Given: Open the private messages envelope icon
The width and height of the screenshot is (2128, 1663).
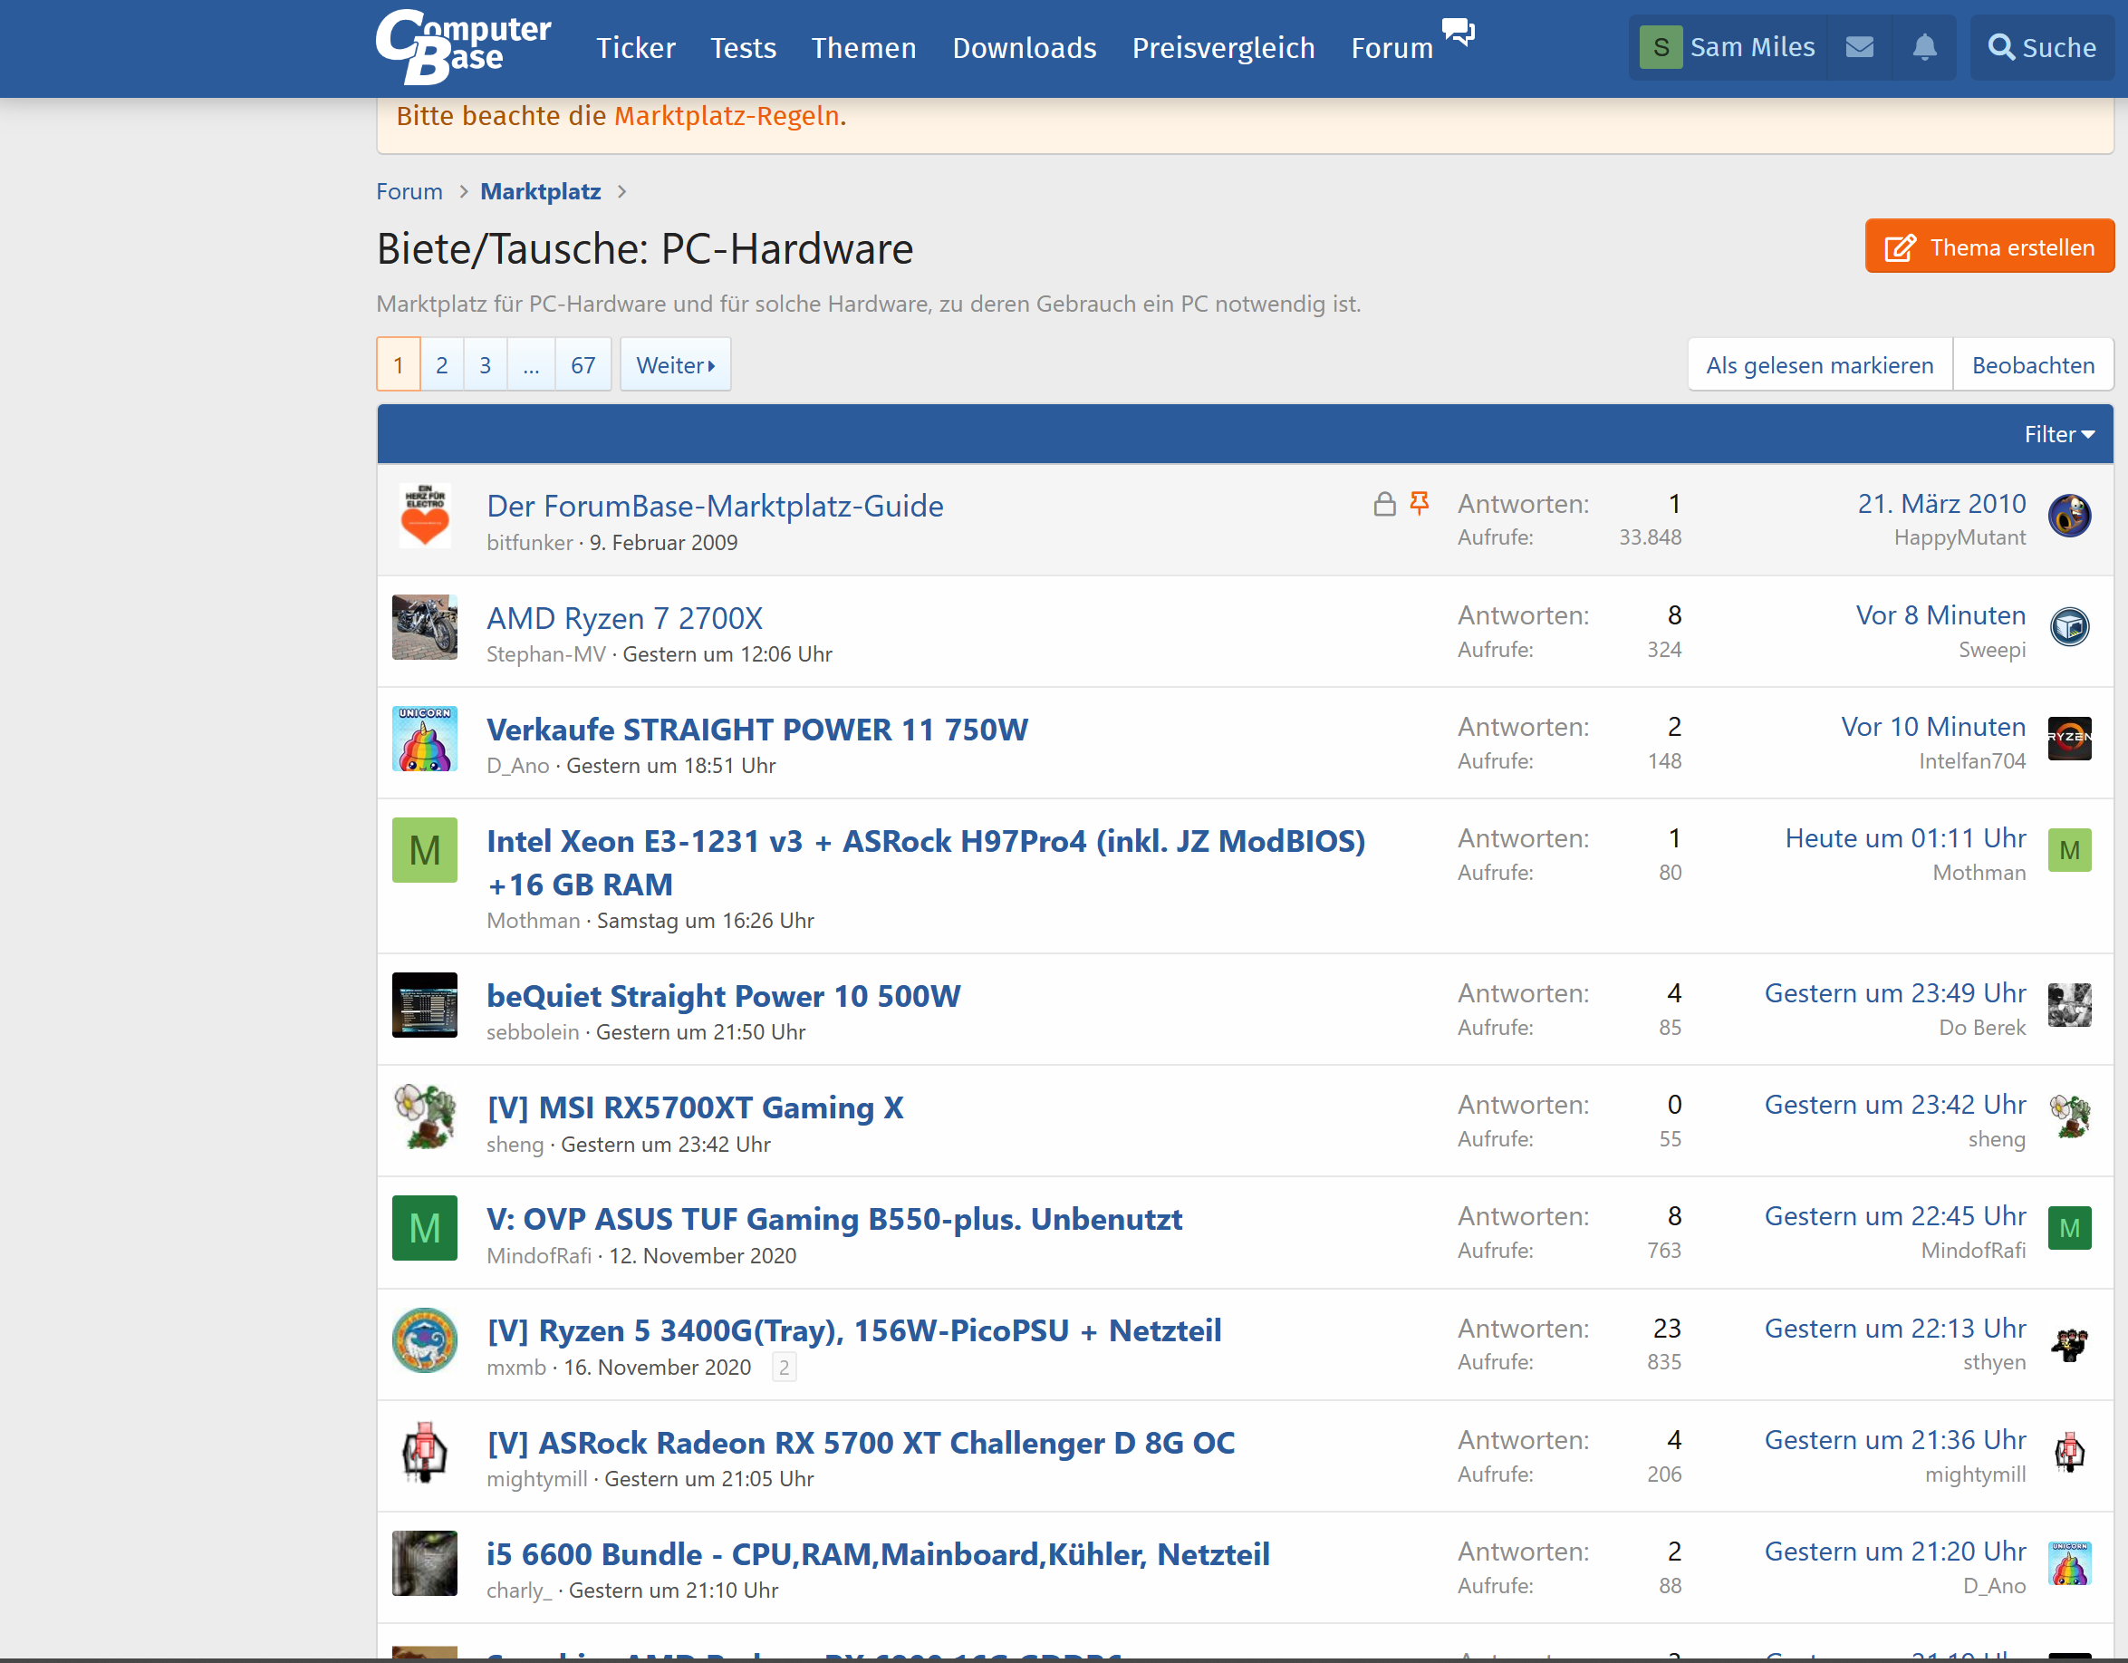Looking at the screenshot, I should point(1859,47).
